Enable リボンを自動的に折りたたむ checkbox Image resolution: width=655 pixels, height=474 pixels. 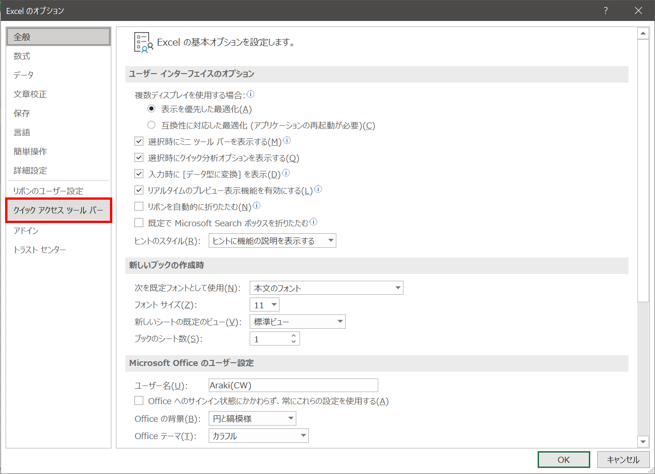coord(139,206)
